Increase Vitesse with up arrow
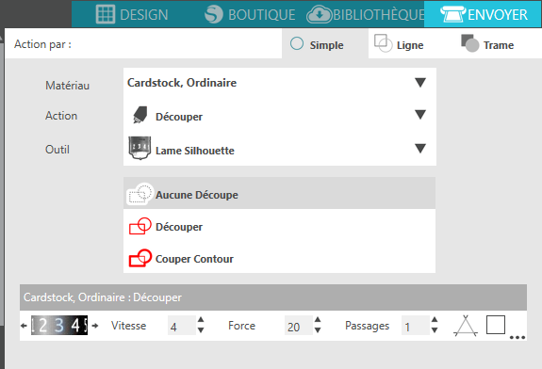542x369 pixels. pyautogui.click(x=201, y=320)
